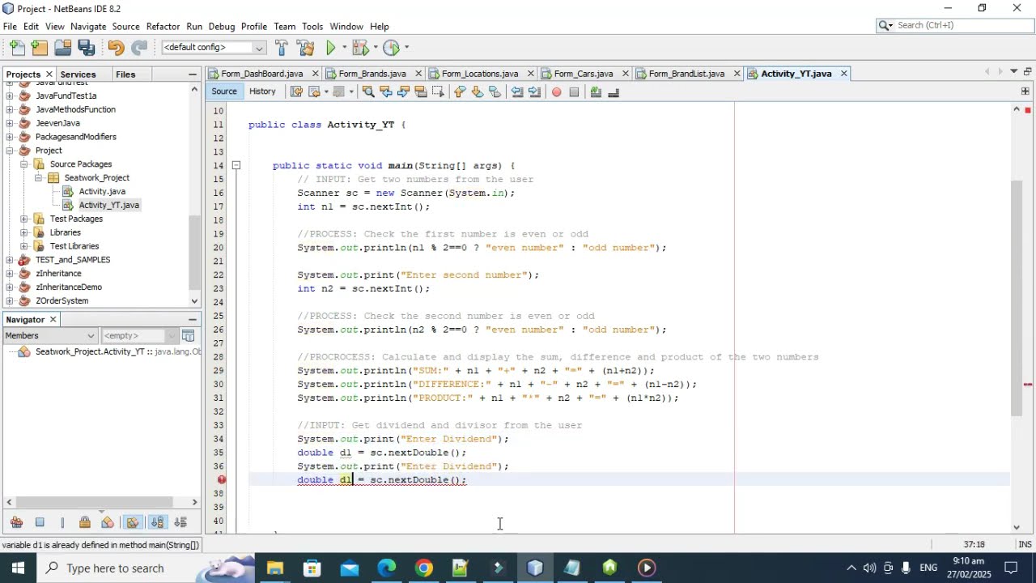
Task: Click the editor vertical scrollbar
Action: [x=1017, y=299]
